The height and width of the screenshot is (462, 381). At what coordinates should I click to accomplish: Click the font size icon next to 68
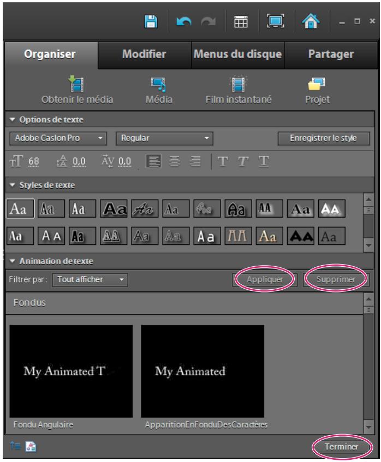point(16,161)
